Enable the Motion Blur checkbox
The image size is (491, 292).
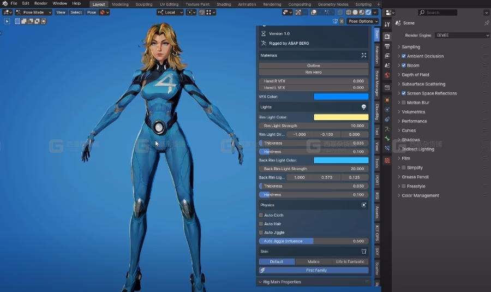(x=404, y=103)
